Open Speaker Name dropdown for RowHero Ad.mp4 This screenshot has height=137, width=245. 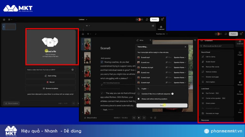(x=180, y=68)
